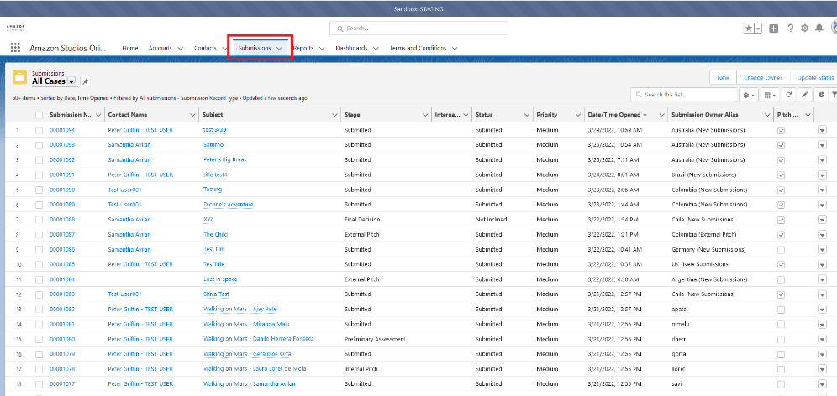
Task: Open row actions arrow for submission 00001078
Action: point(822,369)
